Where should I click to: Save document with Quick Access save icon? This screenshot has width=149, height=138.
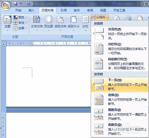pos(15,4)
